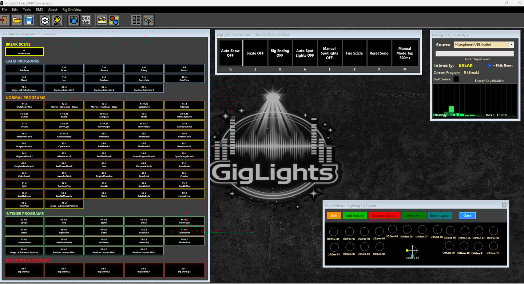
Task: Click the Reset Song button
Action: 379,53
